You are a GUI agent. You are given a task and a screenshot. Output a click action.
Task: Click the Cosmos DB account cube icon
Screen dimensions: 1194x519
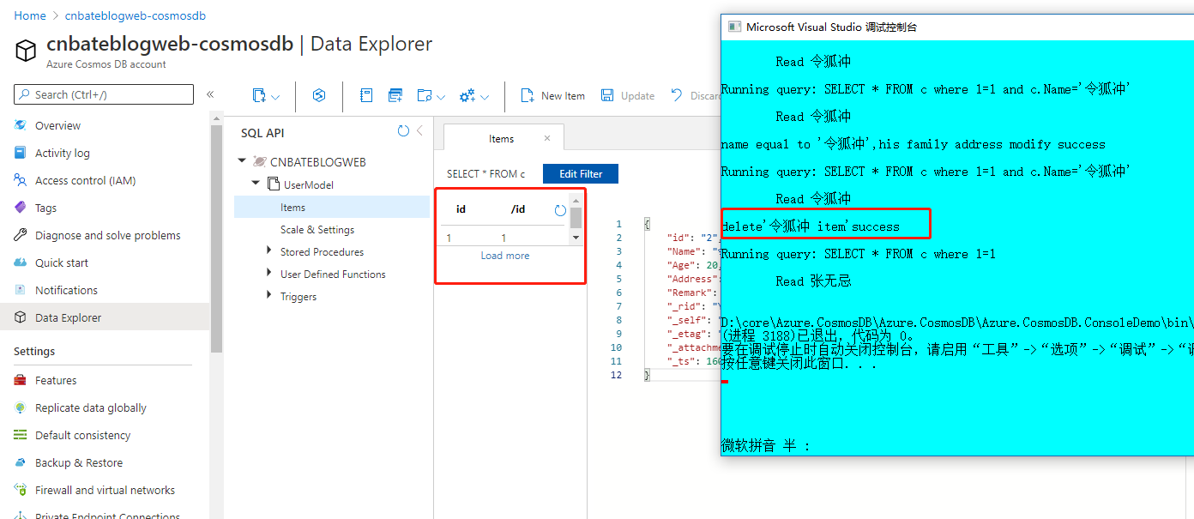click(x=26, y=51)
